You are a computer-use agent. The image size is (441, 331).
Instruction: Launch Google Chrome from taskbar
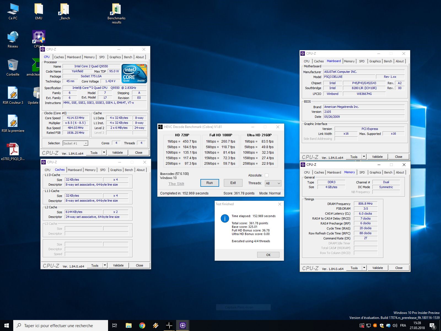(142, 325)
